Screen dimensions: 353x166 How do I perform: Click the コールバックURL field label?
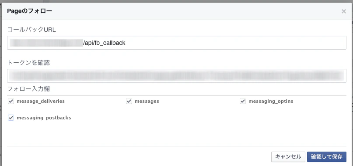pyautogui.click(x=31, y=30)
